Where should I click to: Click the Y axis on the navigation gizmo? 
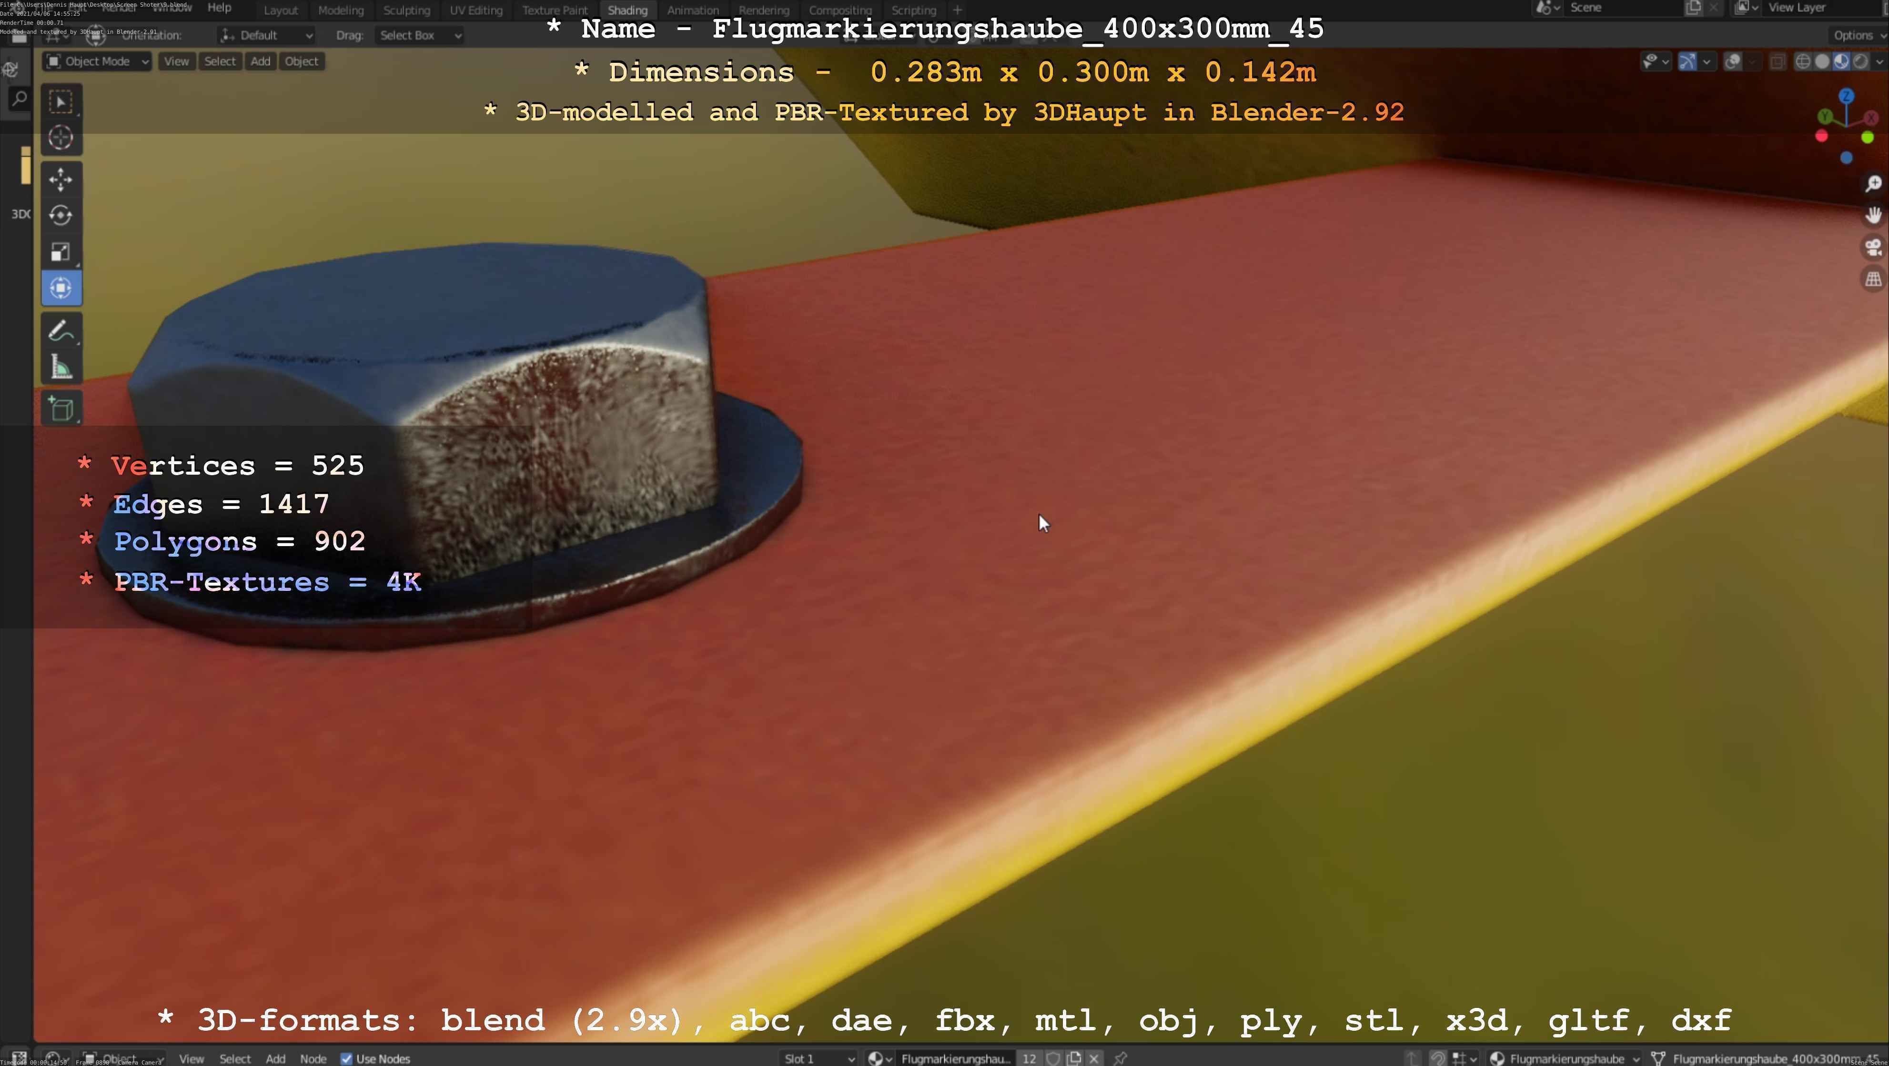point(1825,117)
